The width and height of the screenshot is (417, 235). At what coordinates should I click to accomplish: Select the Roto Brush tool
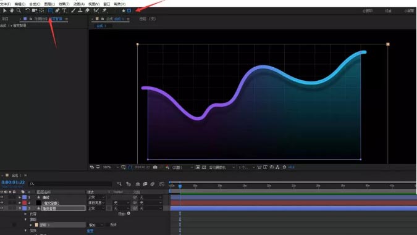[x=96, y=10]
